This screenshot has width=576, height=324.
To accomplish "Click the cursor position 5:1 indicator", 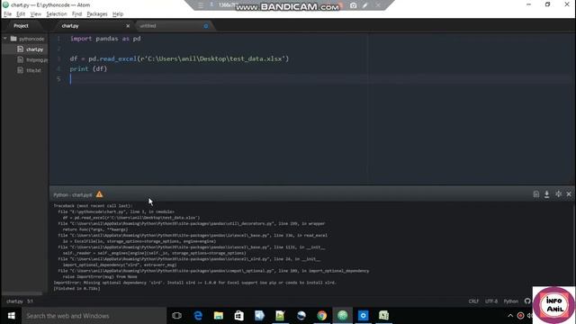I will pos(30,301).
